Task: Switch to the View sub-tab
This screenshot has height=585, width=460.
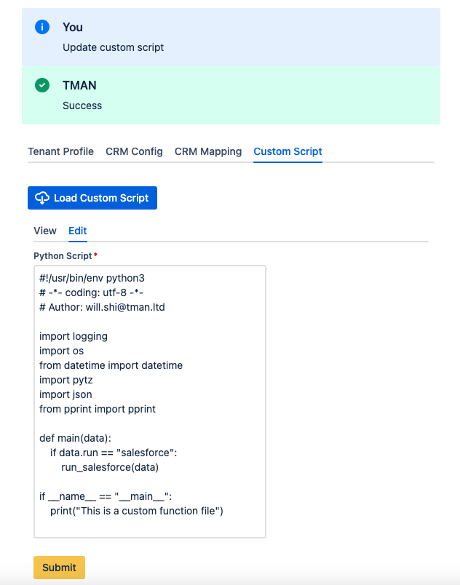Action: (45, 231)
